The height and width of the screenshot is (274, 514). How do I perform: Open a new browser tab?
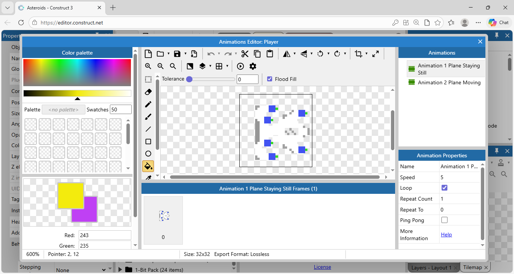tap(113, 8)
